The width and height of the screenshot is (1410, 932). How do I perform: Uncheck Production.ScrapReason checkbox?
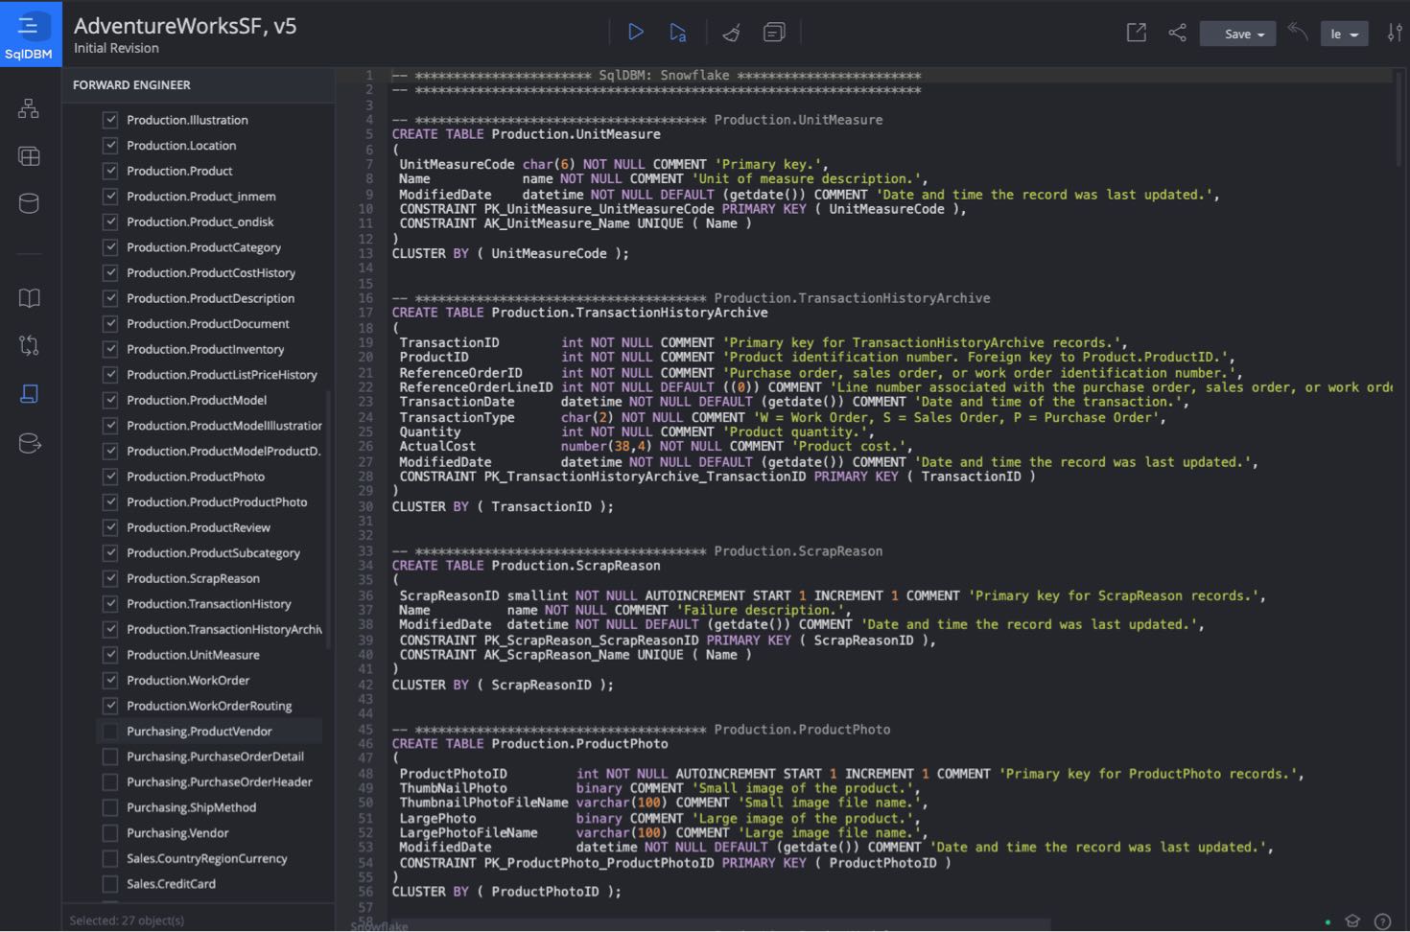[110, 578]
